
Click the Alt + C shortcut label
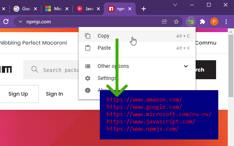[x=183, y=36]
